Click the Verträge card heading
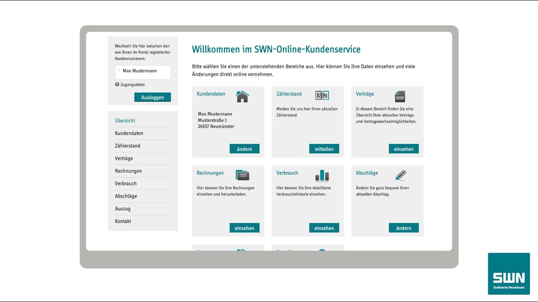The width and height of the screenshot is (538, 302). 365,94
